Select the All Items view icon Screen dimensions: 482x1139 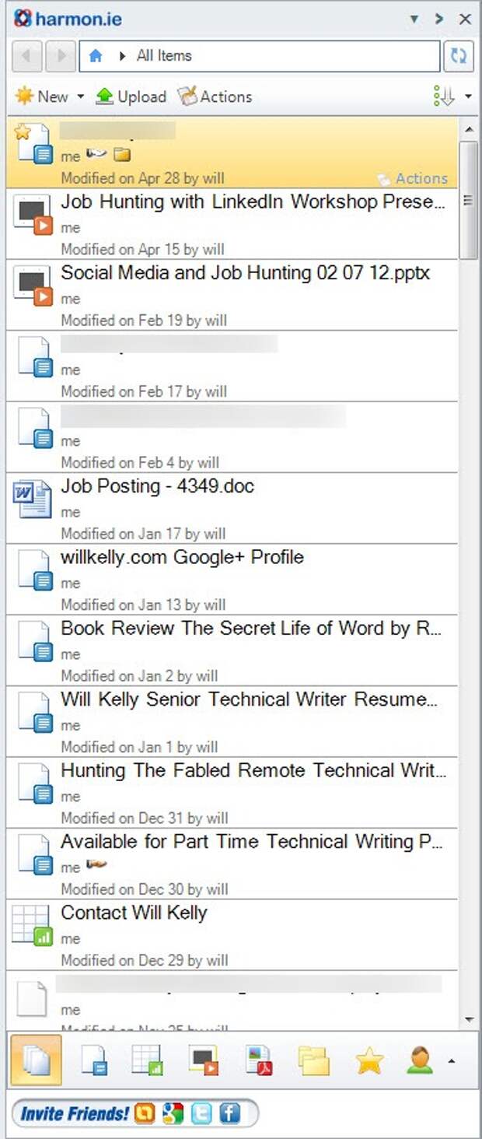37,1060
